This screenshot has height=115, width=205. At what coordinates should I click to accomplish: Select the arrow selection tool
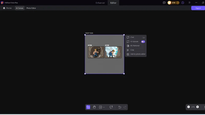click(x=88, y=107)
